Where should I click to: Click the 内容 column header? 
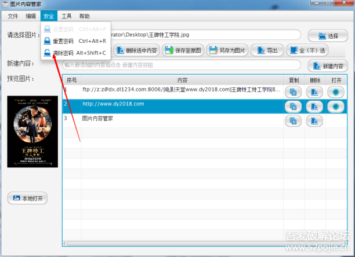182,80
